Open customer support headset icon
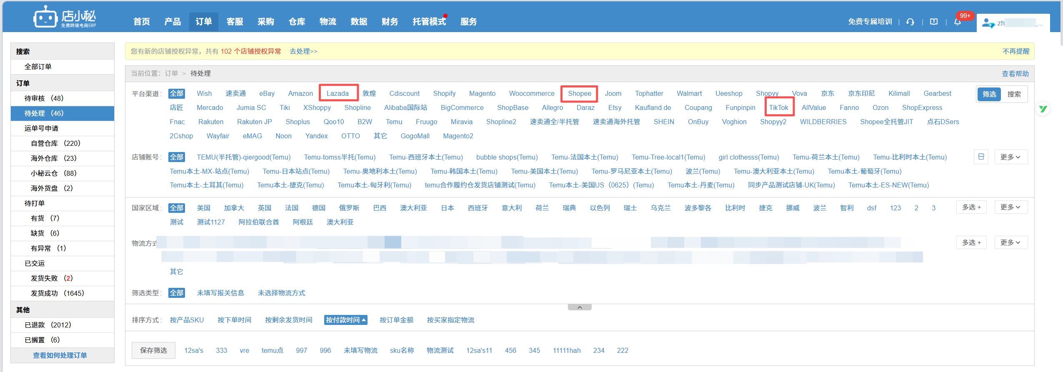1063x372 pixels. pos(910,22)
